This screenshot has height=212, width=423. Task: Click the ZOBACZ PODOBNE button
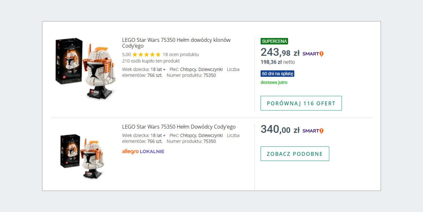295,154
